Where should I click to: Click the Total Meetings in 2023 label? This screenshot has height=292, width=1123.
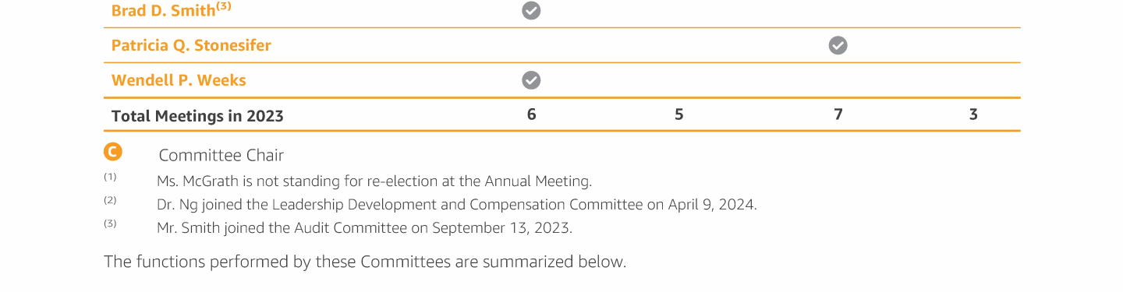coord(197,116)
